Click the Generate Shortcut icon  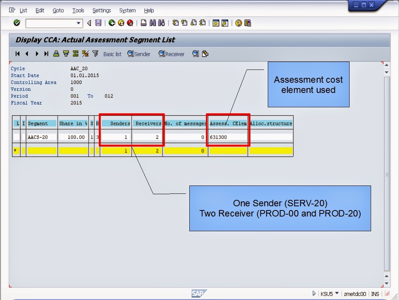225,23
